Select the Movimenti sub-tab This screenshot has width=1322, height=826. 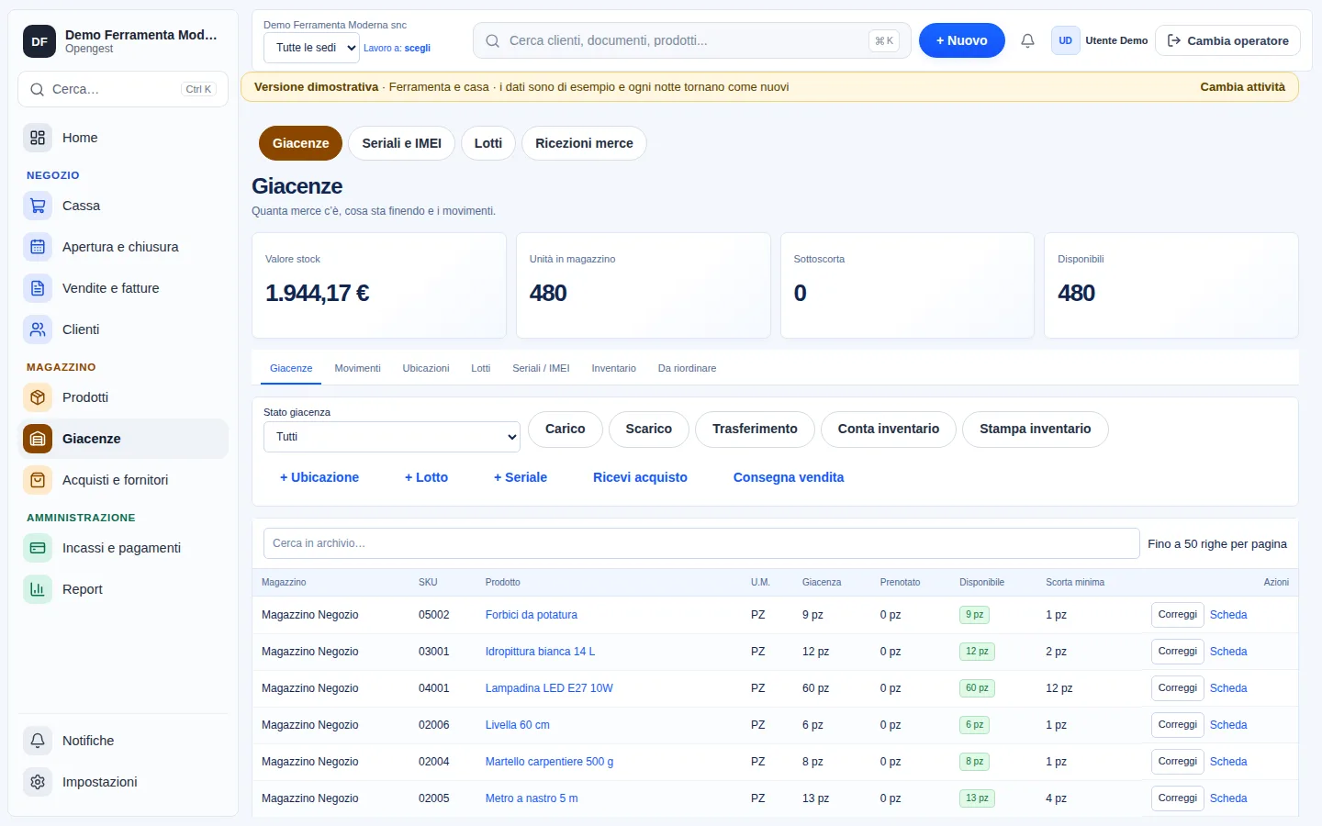[x=357, y=368]
